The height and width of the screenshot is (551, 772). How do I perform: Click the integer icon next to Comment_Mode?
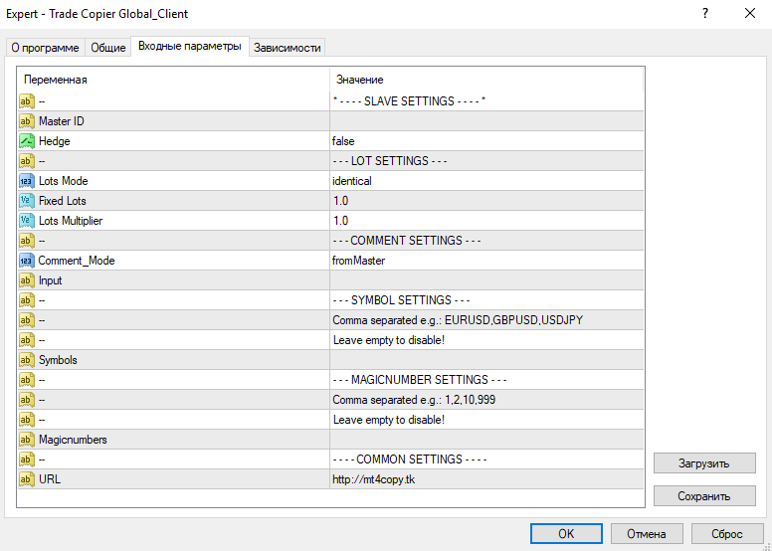pyautogui.click(x=27, y=261)
